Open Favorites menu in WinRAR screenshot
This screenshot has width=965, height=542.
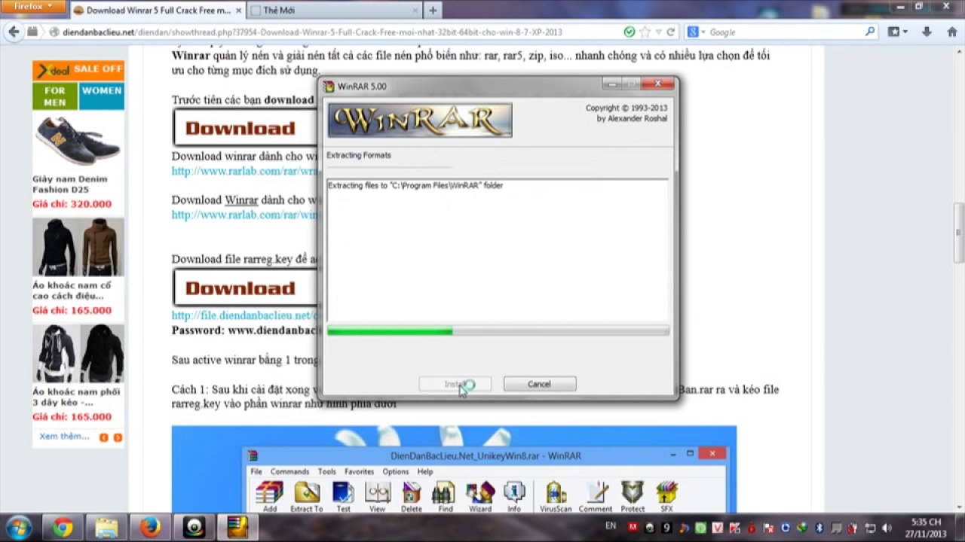pyautogui.click(x=359, y=471)
